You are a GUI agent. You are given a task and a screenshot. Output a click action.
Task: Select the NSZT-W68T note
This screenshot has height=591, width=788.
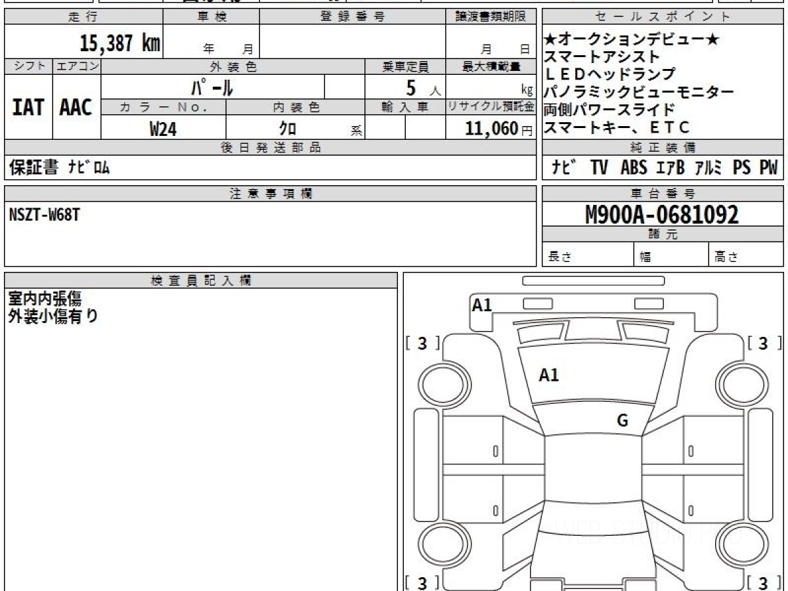tap(44, 214)
